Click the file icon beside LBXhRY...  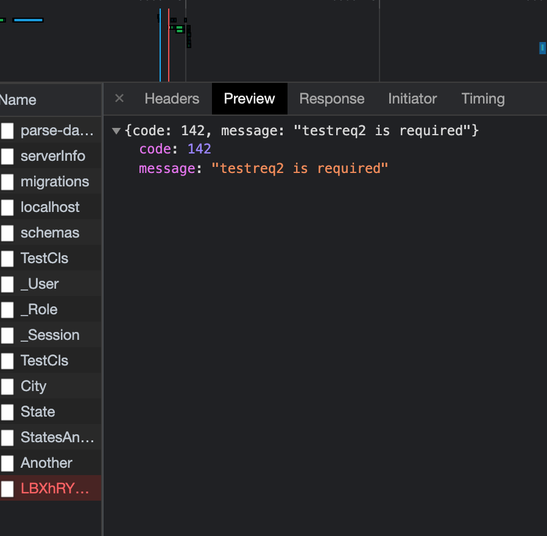click(7, 488)
